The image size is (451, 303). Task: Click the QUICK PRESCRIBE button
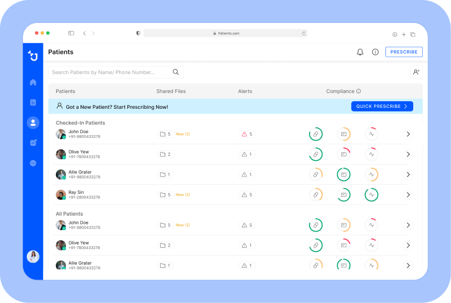click(382, 106)
